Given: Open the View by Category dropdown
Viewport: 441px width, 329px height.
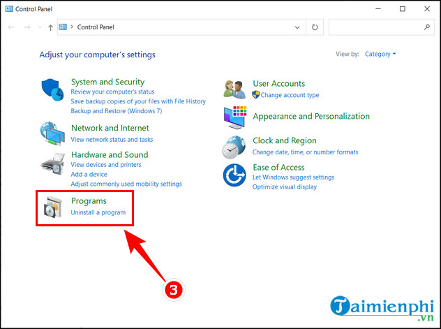Looking at the screenshot, I should (x=380, y=54).
